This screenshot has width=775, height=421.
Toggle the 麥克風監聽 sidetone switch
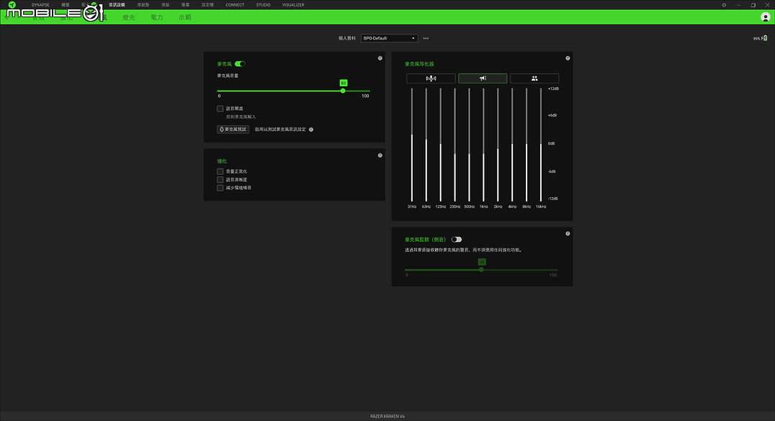pyautogui.click(x=456, y=239)
